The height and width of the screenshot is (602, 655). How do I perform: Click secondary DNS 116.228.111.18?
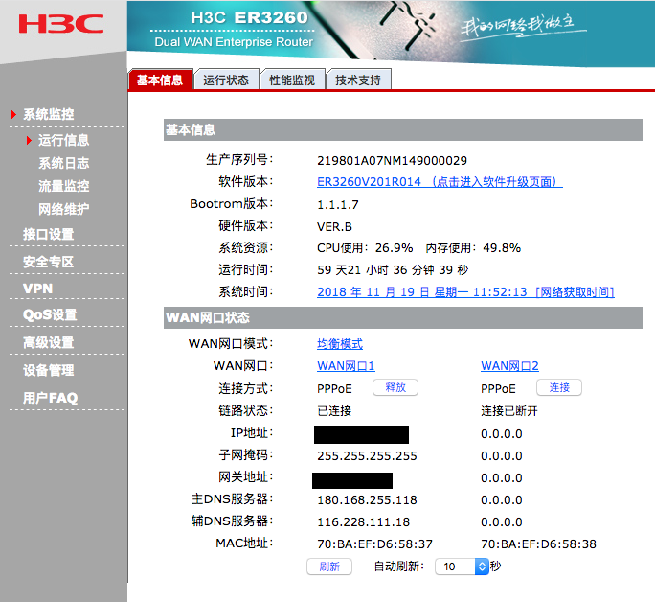pyautogui.click(x=364, y=522)
